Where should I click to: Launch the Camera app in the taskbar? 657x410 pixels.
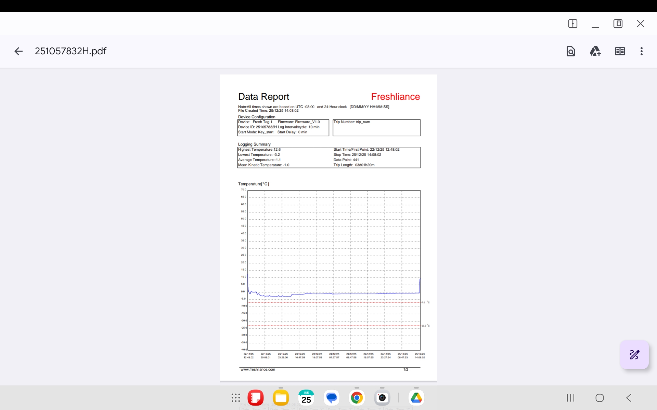(x=382, y=398)
